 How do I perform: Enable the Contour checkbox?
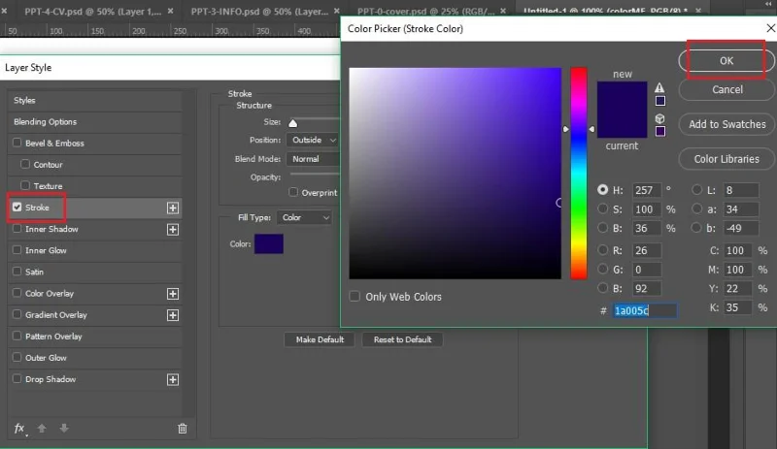[25, 164]
